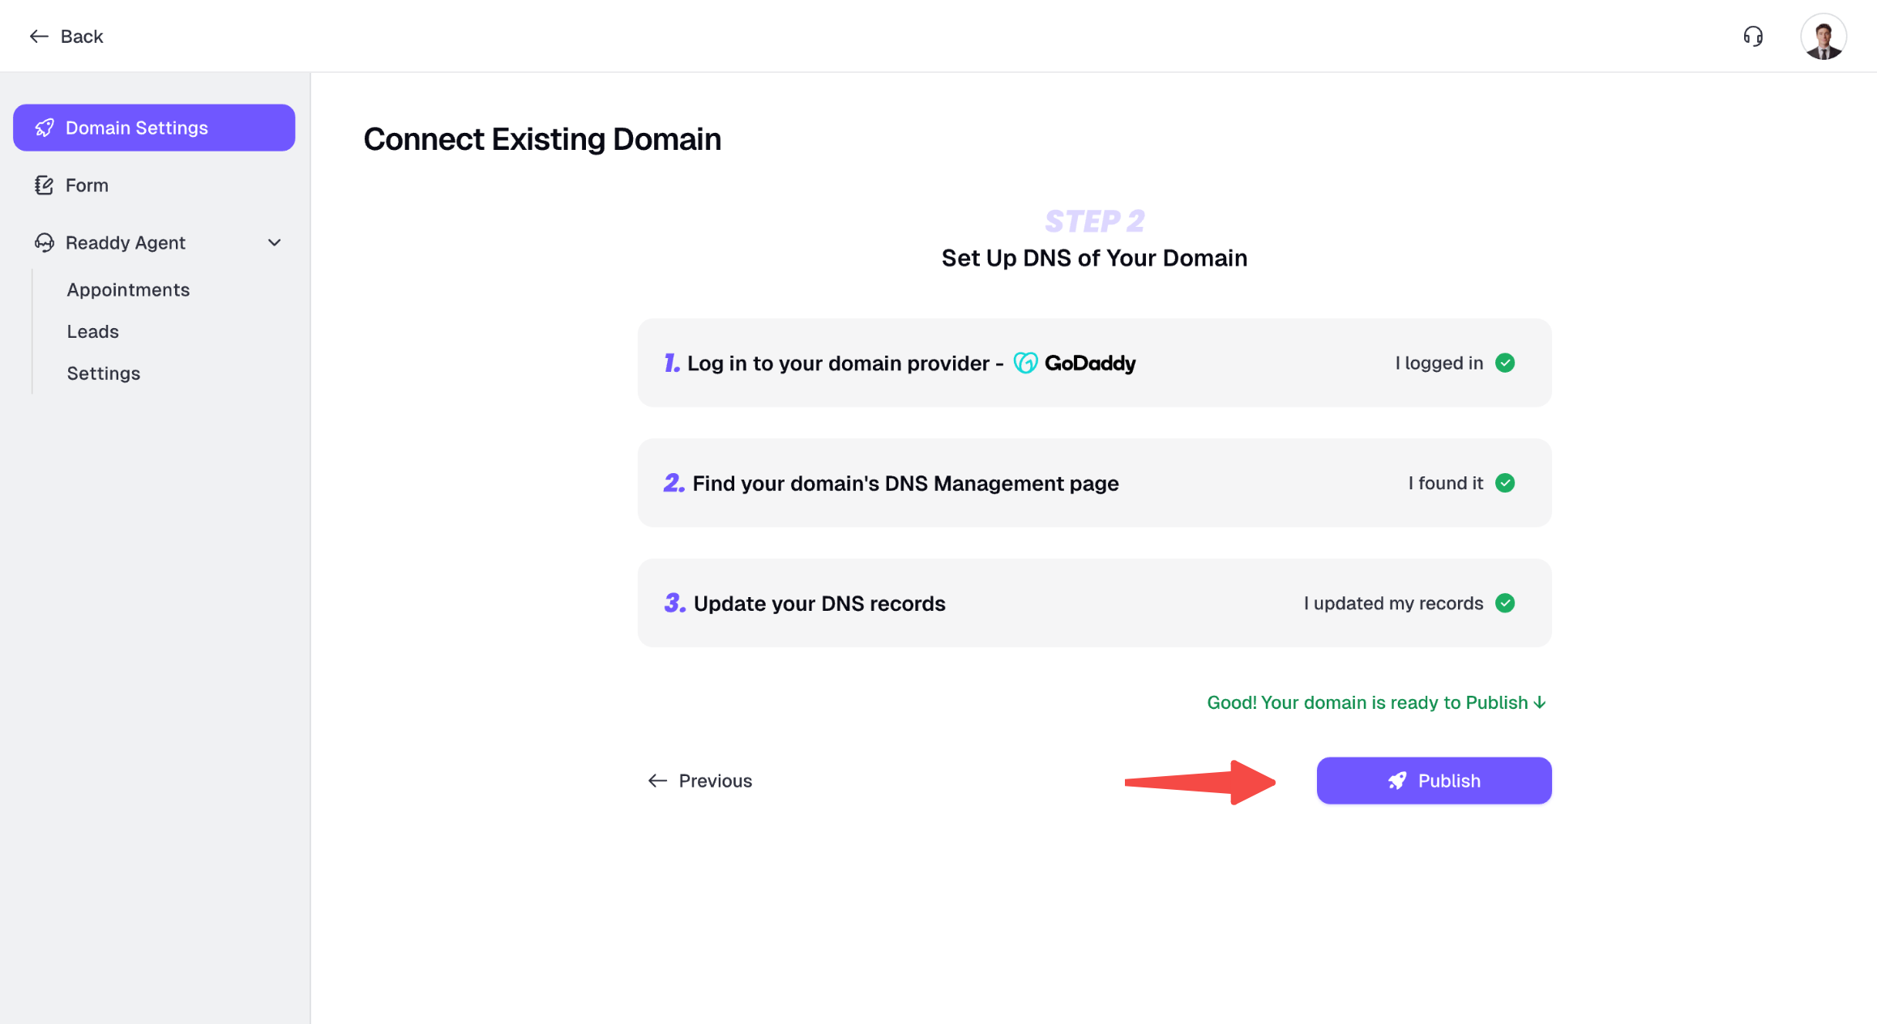
Task: Open Readdy Agent Settings item
Action: point(103,373)
